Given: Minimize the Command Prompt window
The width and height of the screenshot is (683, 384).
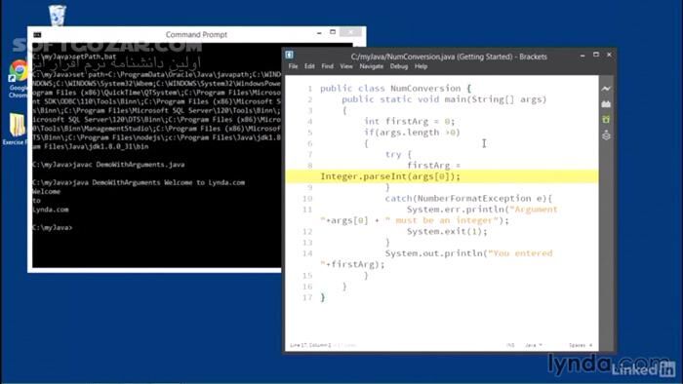Looking at the screenshot, I should 319,32.
